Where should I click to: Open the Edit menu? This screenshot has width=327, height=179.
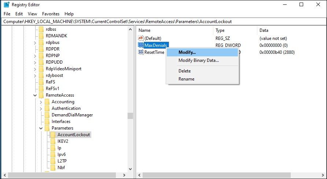click(19, 14)
